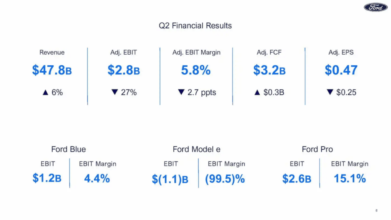The width and height of the screenshot is (391, 220).
Task: Select the $47.8B revenue figure
Action: coord(52,70)
